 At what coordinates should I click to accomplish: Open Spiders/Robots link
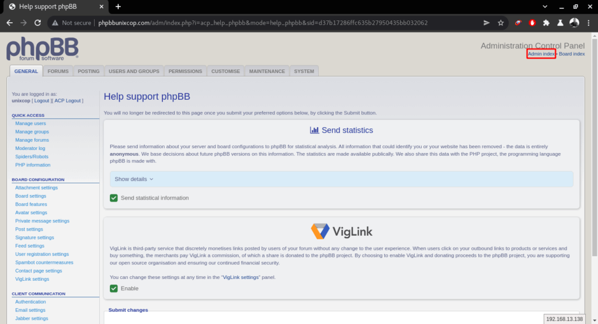click(32, 156)
